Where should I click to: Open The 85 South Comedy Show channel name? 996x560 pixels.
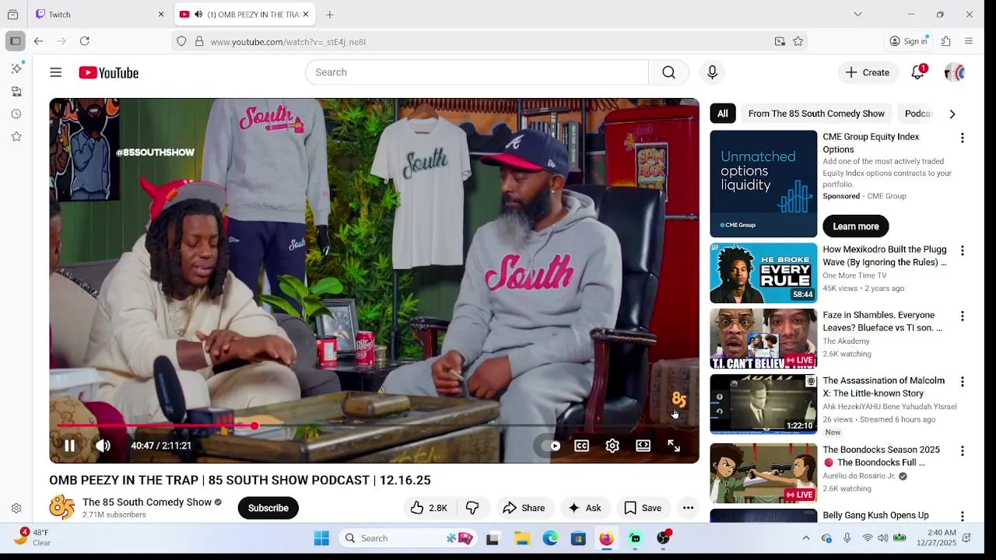[x=147, y=502]
